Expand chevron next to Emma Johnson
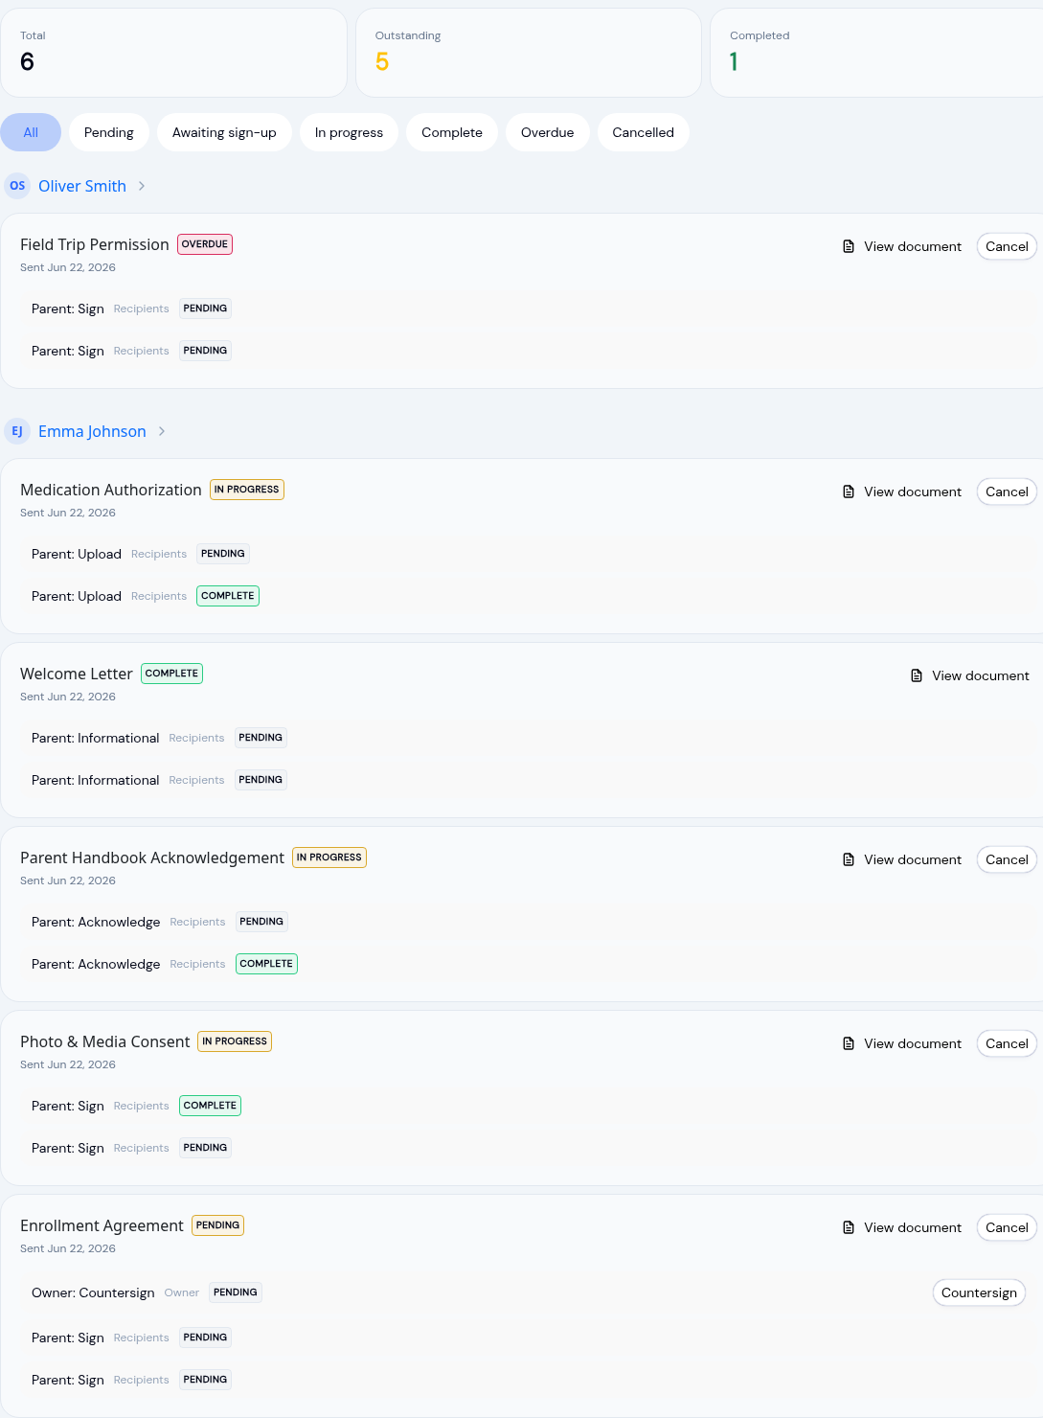Image resolution: width=1043 pixels, height=1418 pixels. point(162,431)
